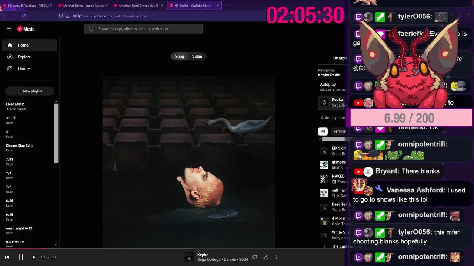
Task: Click the playlist sidebar scrollbar
Action: (x=56, y=133)
